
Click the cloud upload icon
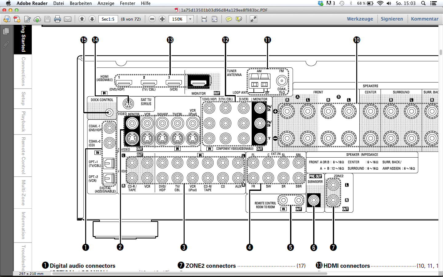point(37,19)
